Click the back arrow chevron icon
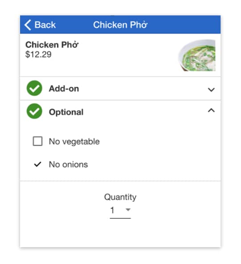Image resolution: width=241 pixels, height=264 pixels. click(x=28, y=25)
